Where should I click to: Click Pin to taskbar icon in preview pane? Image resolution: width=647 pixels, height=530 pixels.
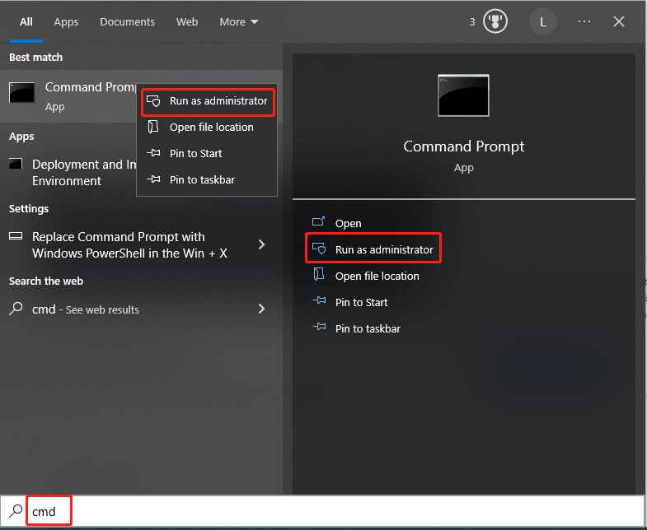pos(319,327)
